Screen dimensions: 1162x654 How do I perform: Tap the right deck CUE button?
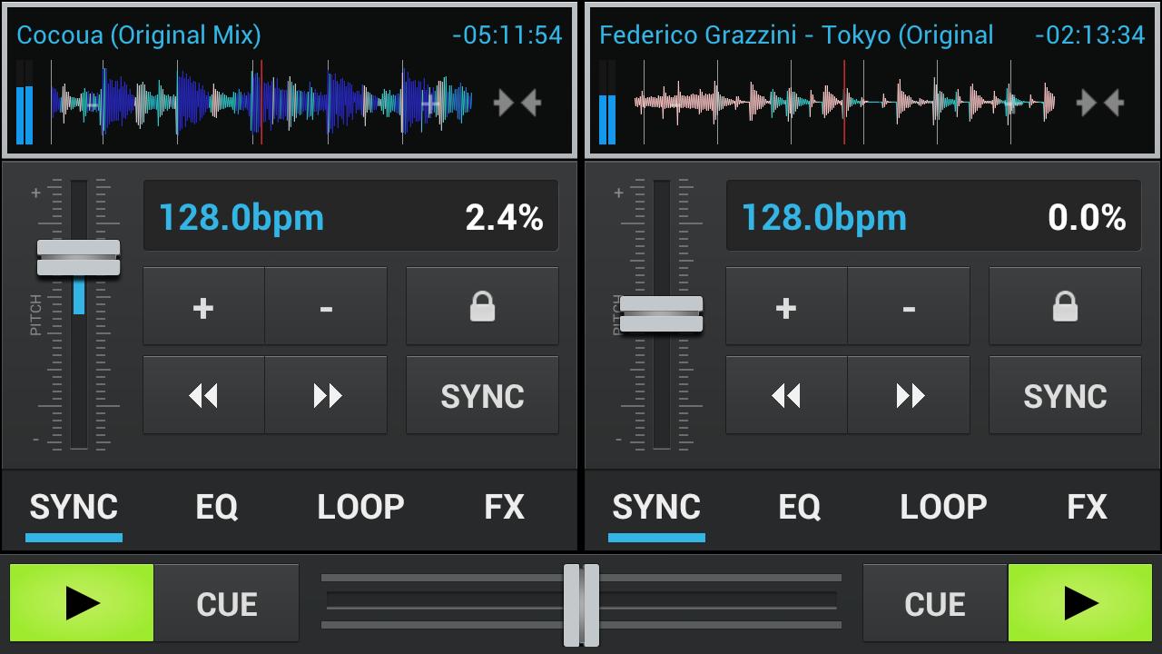(935, 603)
